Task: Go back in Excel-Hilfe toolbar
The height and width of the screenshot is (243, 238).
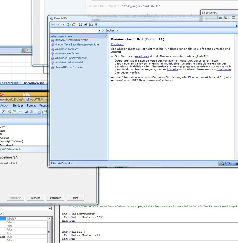Action: [x=53, y=25]
